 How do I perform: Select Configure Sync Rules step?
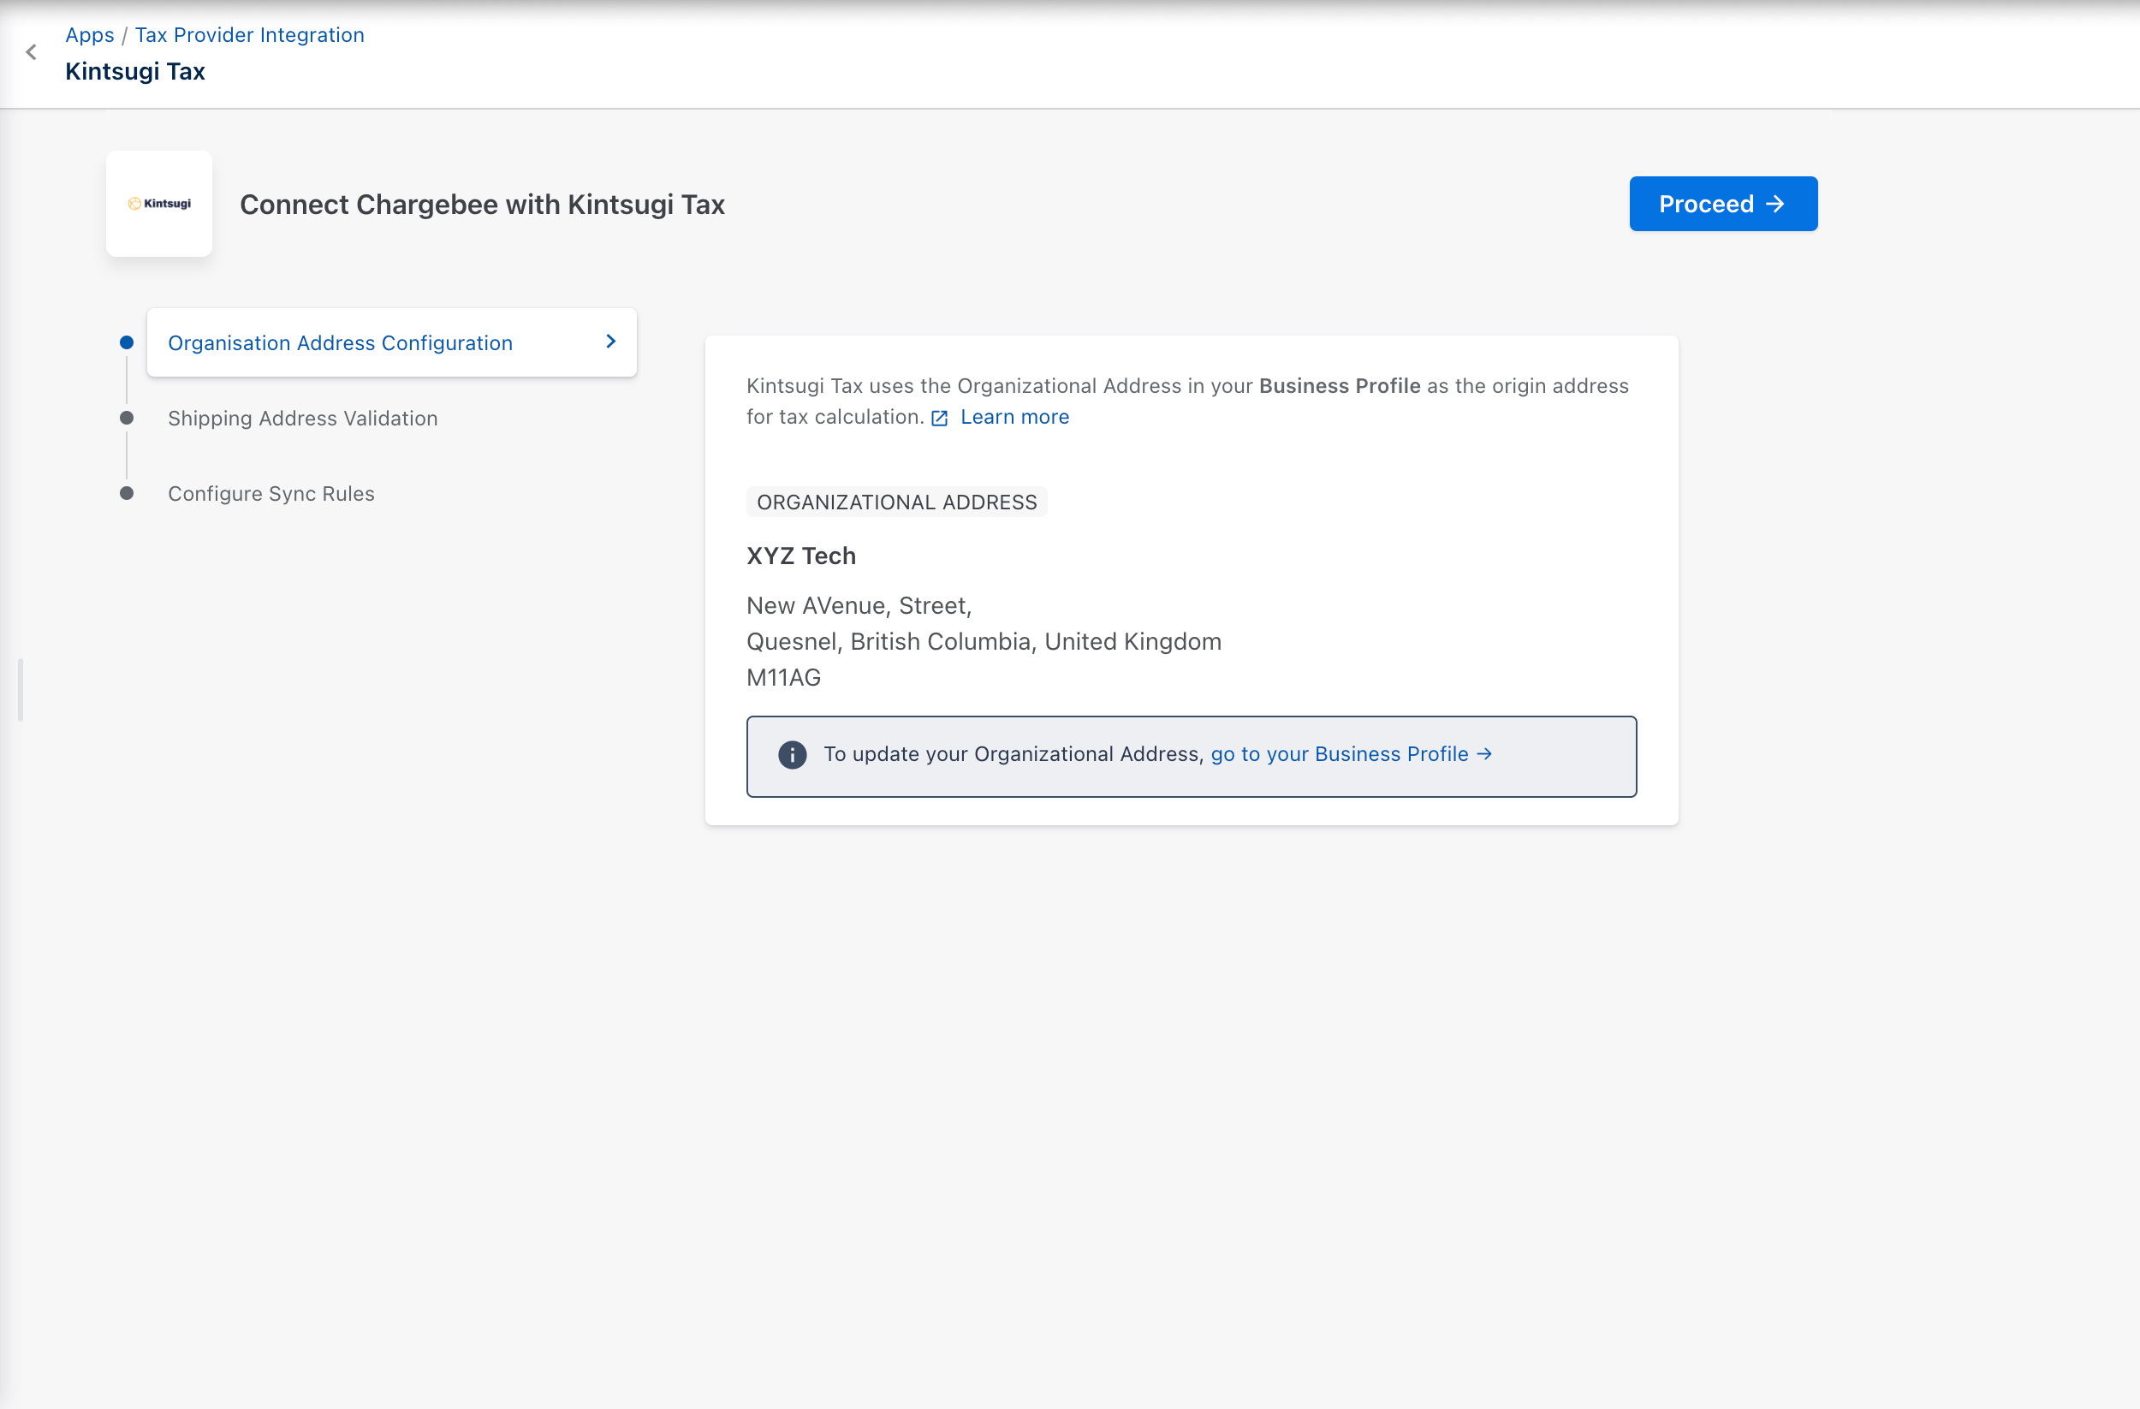tap(270, 494)
